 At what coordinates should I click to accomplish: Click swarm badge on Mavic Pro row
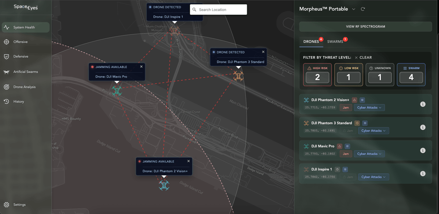[x=347, y=146]
